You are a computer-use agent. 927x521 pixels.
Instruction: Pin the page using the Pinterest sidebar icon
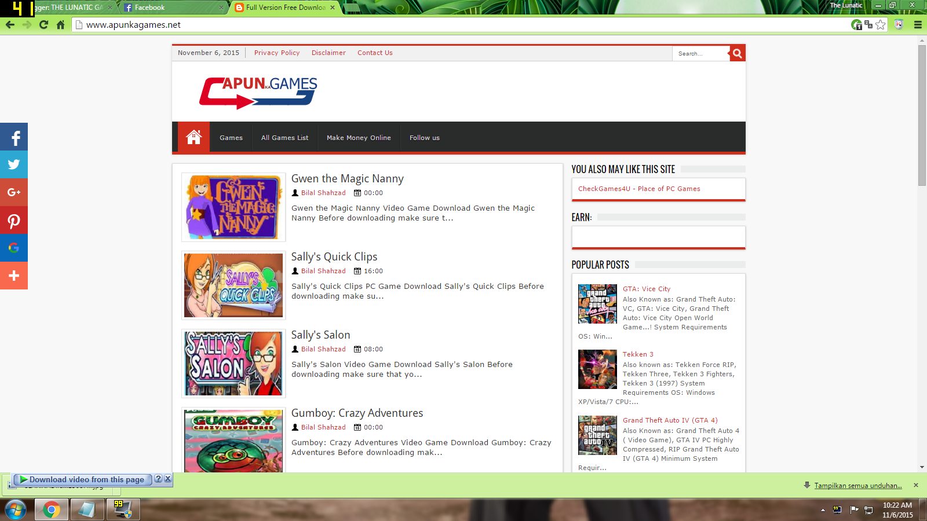tap(14, 220)
